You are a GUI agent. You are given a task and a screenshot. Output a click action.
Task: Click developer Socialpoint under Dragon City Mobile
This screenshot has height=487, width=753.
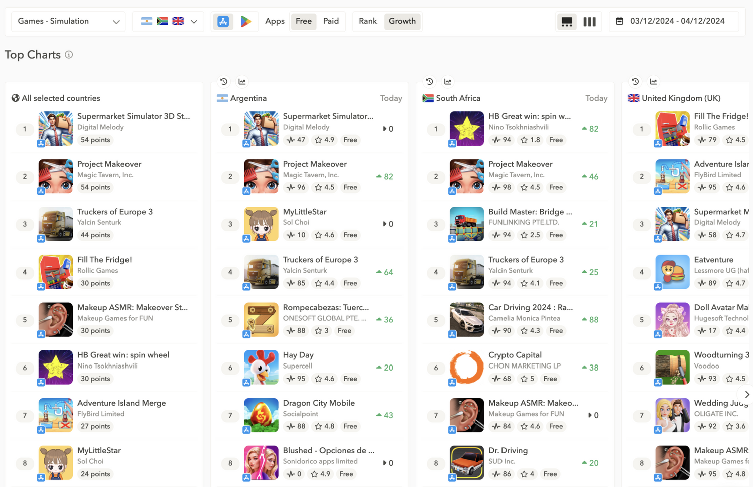pos(300,414)
